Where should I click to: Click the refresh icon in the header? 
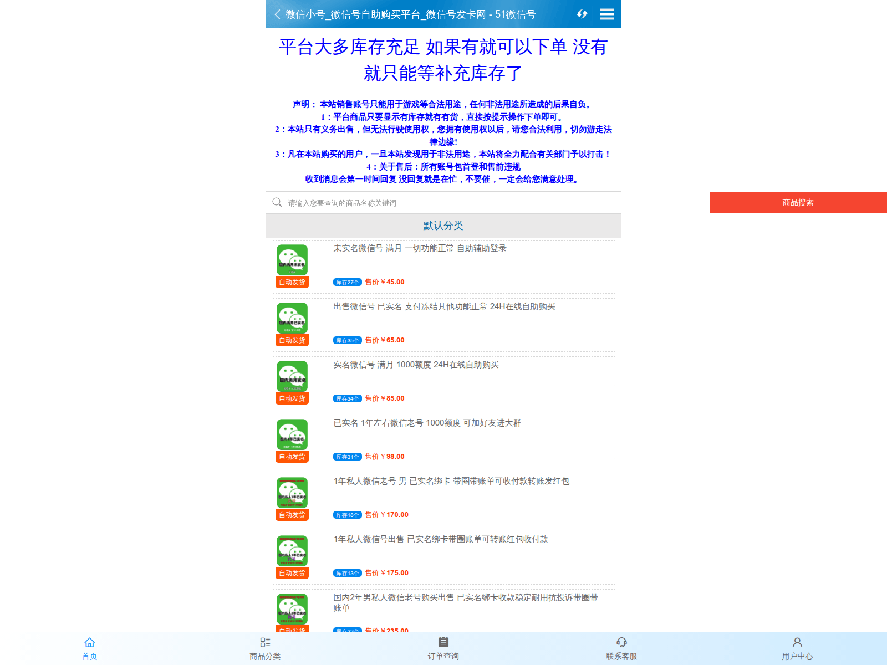pyautogui.click(x=582, y=14)
